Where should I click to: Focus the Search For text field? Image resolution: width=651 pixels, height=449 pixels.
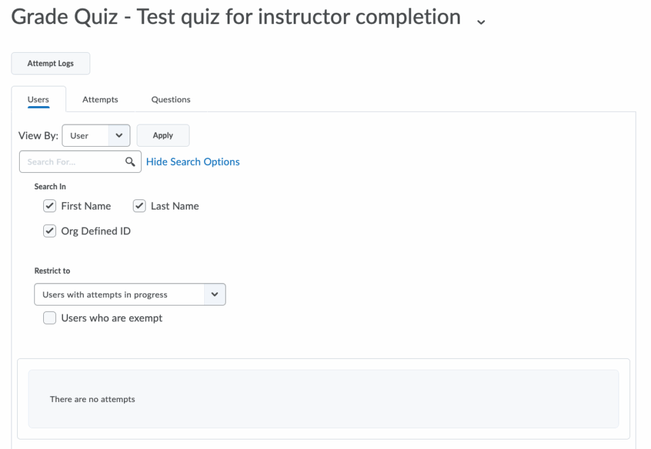click(x=72, y=162)
